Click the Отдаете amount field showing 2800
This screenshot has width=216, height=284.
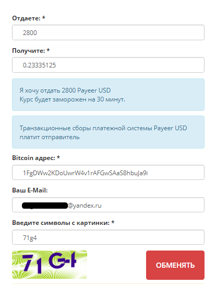[108, 32]
